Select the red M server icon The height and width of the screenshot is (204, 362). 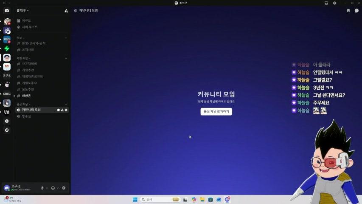[x=7, y=67]
